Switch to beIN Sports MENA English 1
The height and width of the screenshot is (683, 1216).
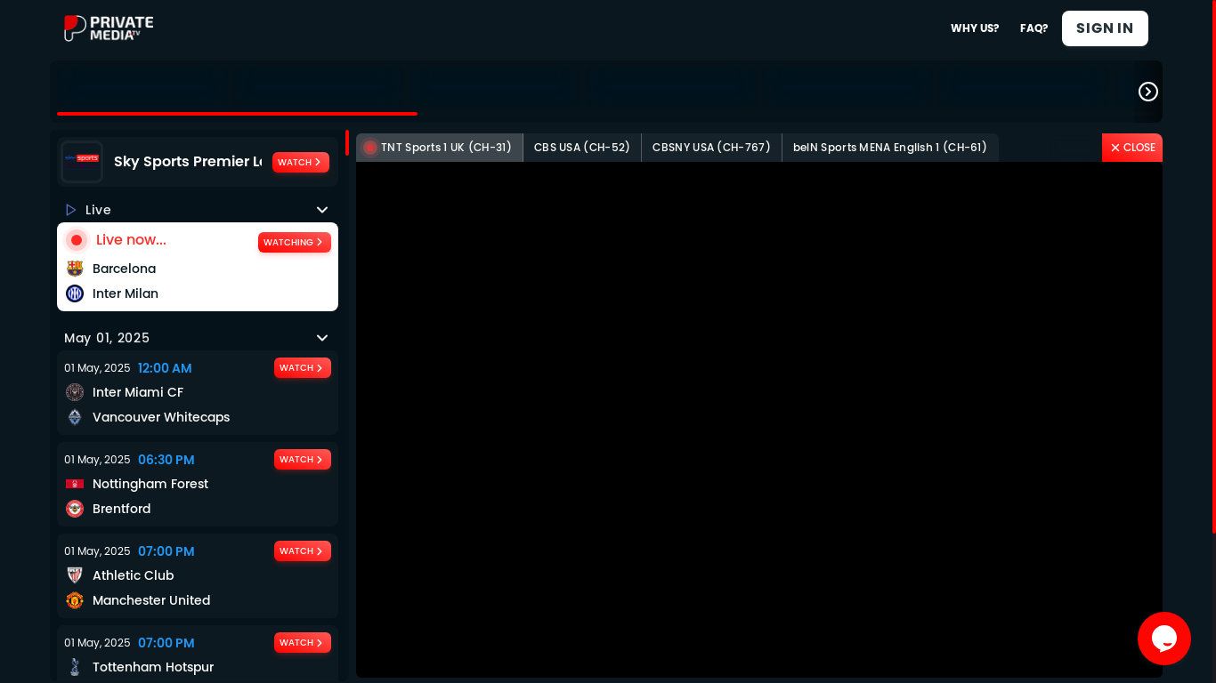(x=890, y=148)
